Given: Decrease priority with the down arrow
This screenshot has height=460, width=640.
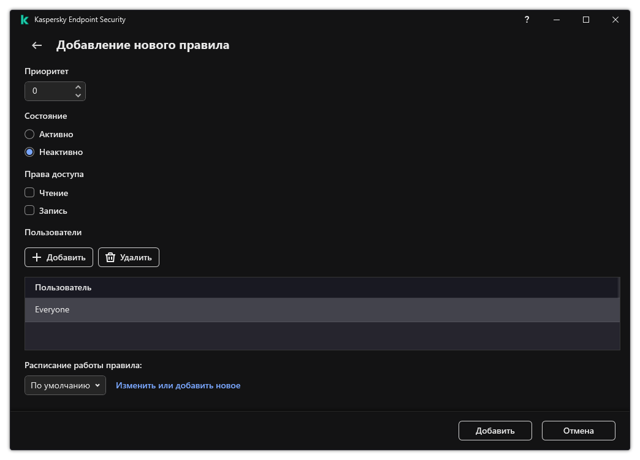Looking at the screenshot, I should tap(78, 96).
